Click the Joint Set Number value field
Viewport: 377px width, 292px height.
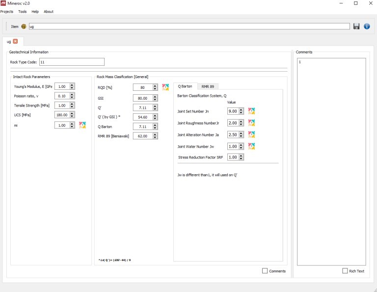pyautogui.click(x=233, y=111)
